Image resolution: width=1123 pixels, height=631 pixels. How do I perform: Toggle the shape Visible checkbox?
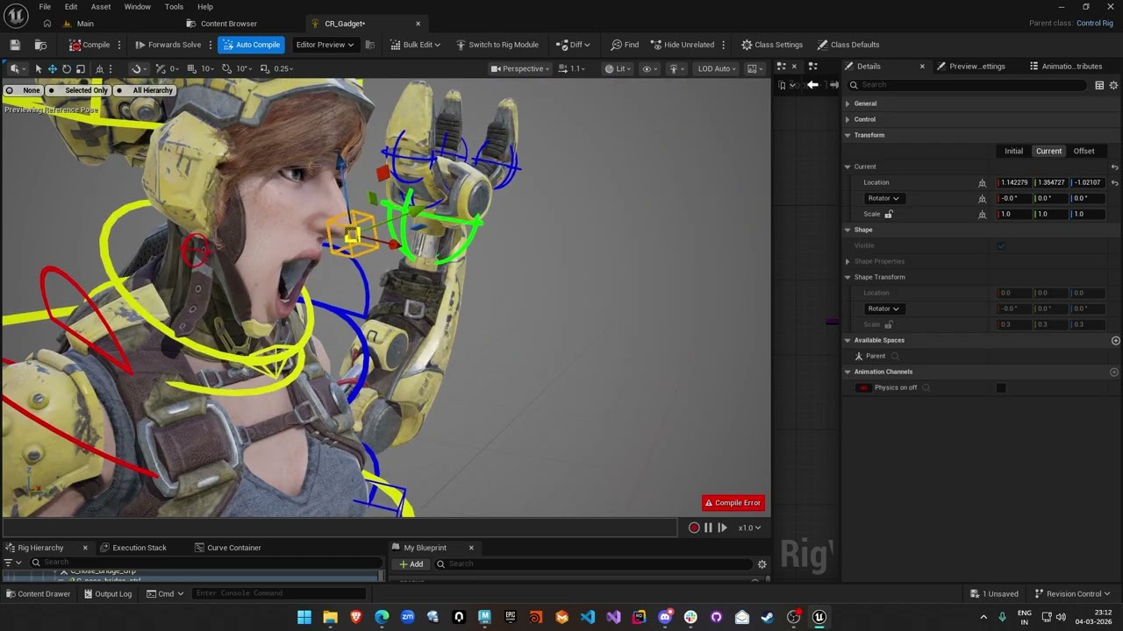pyautogui.click(x=1001, y=245)
